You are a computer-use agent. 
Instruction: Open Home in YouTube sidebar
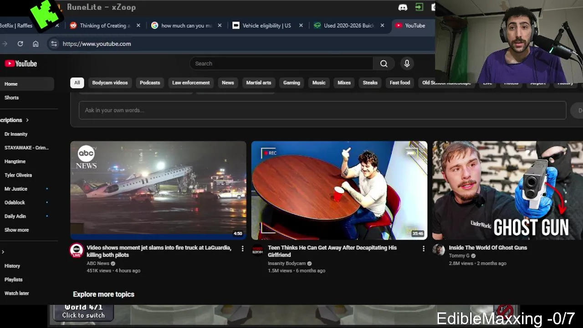(x=27, y=84)
